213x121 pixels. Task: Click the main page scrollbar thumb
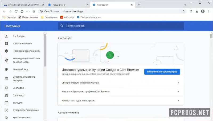pos(211,36)
